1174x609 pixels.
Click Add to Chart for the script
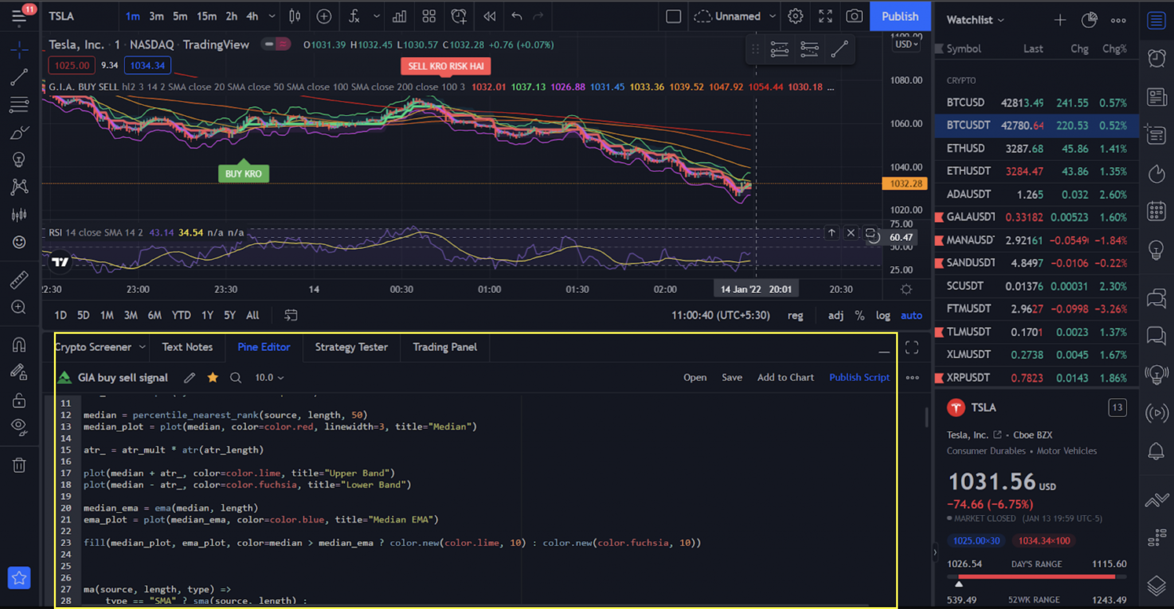(x=785, y=377)
